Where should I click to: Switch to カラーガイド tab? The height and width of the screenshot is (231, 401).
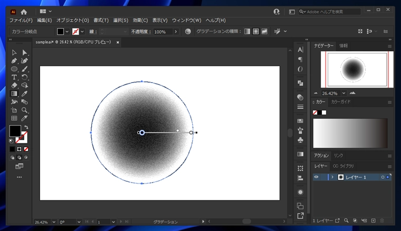pyautogui.click(x=341, y=102)
